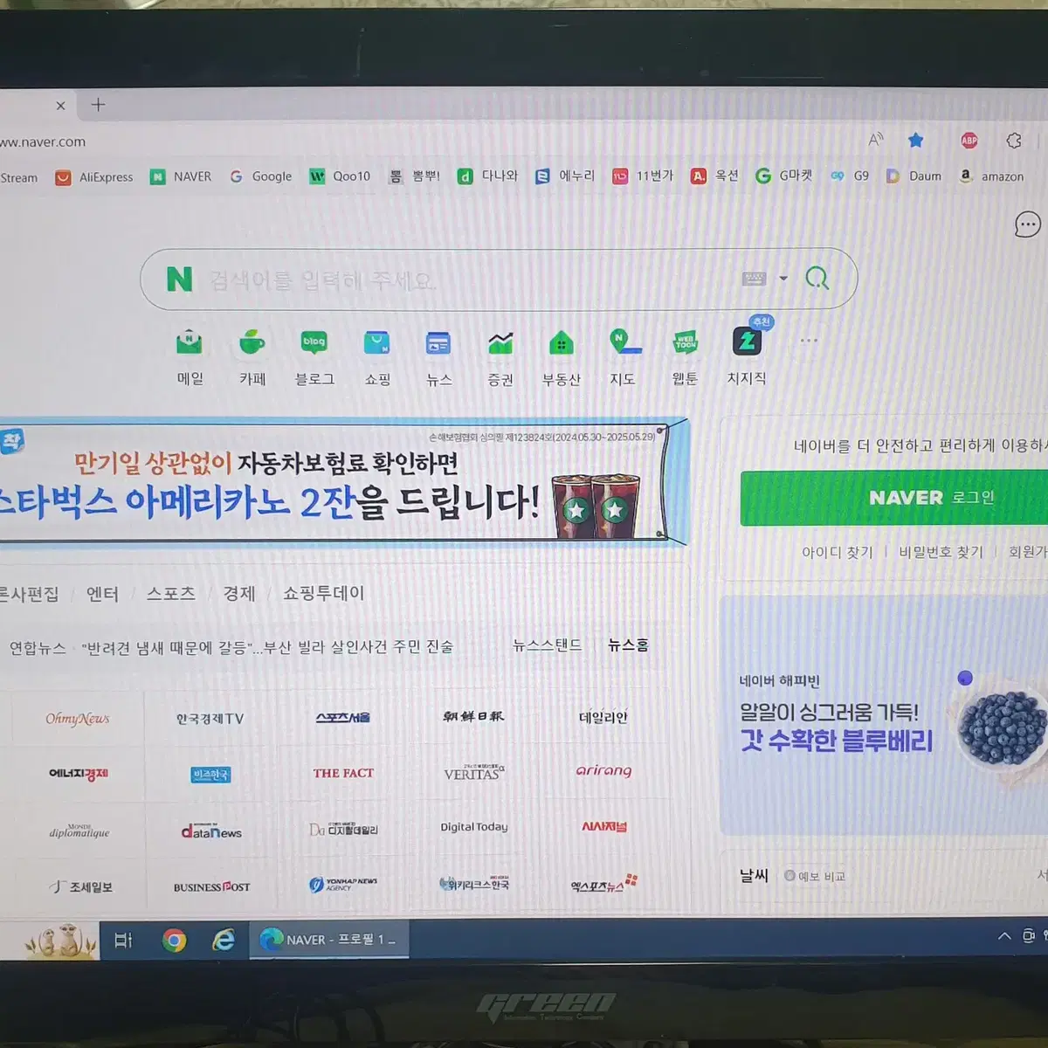The height and width of the screenshot is (1048, 1048).
Task: Select the 뉴스스탠드 tab
Action: 547,645
